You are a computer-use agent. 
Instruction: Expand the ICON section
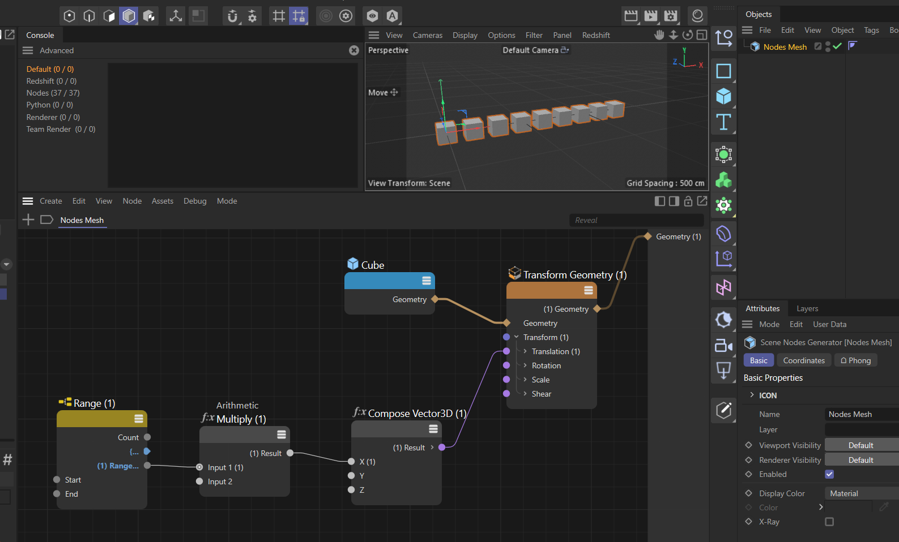[x=752, y=395]
